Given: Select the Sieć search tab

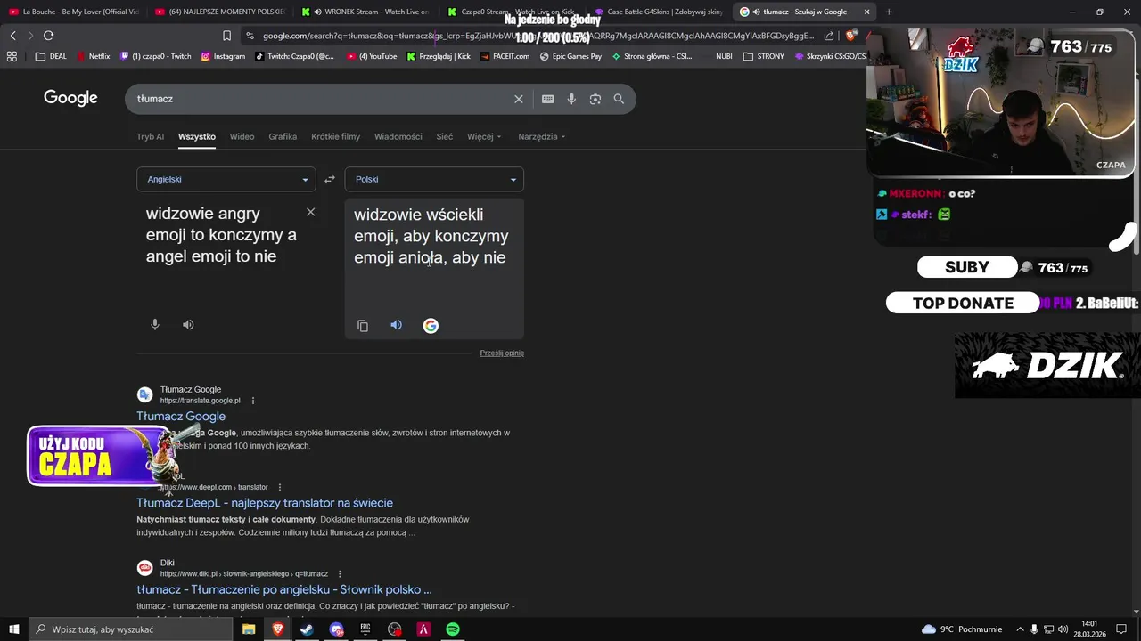Looking at the screenshot, I should point(444,136).
